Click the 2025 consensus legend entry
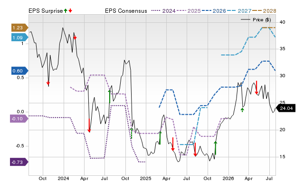This screenshot has height=181, width=304. 189,11
